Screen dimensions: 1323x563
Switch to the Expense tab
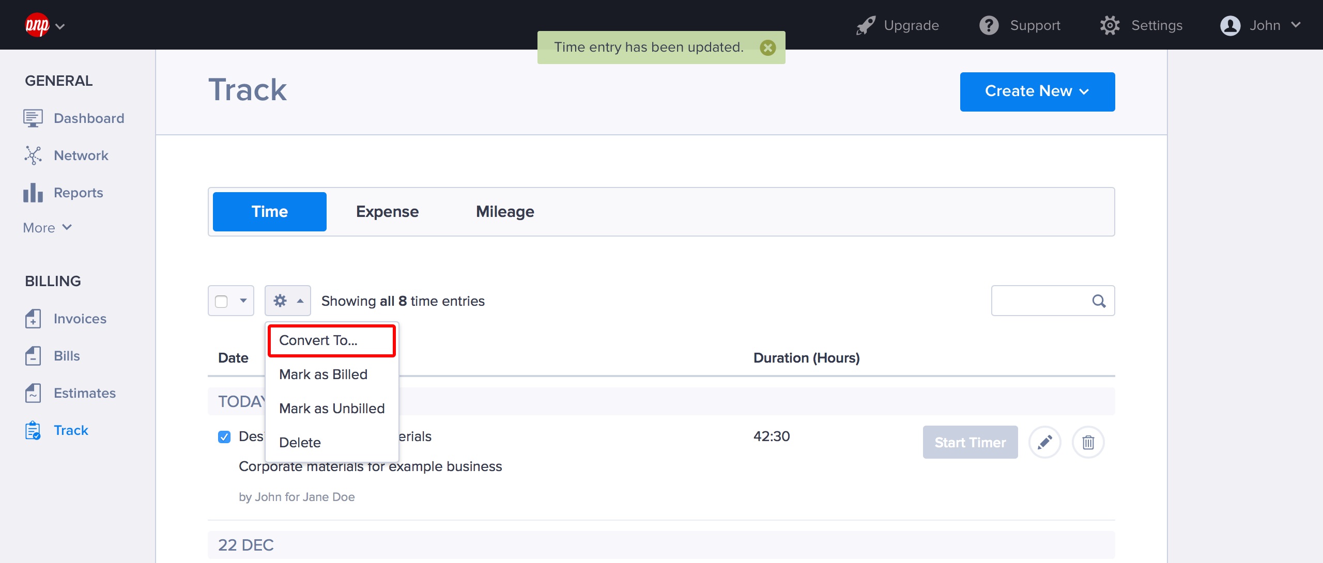[x=387, y=212]
